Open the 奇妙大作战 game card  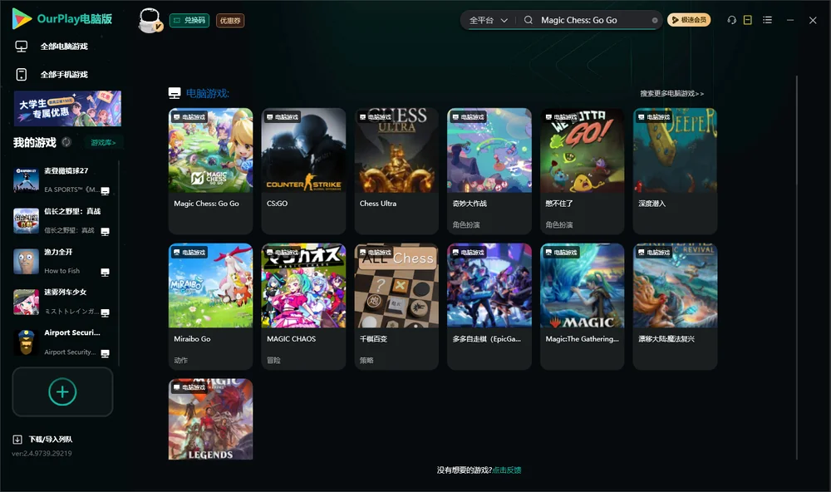489,170
